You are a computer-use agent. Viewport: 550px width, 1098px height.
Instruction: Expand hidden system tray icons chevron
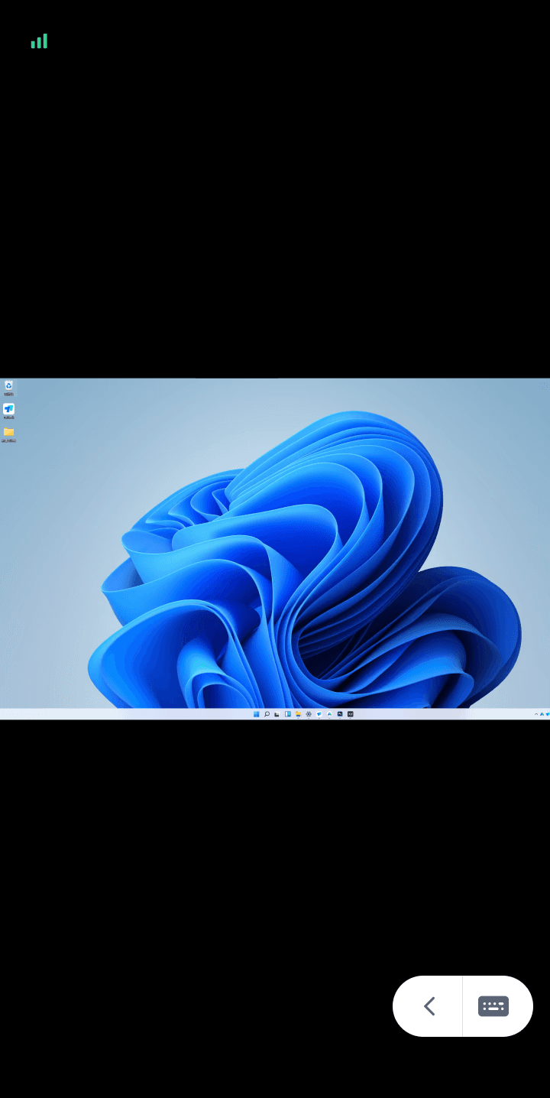click(x=536, y=714)
